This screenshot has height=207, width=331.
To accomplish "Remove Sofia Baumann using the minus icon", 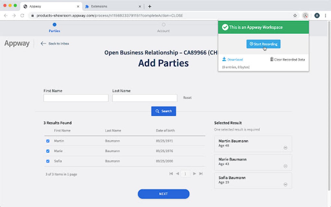I will [x=286, y=184].
